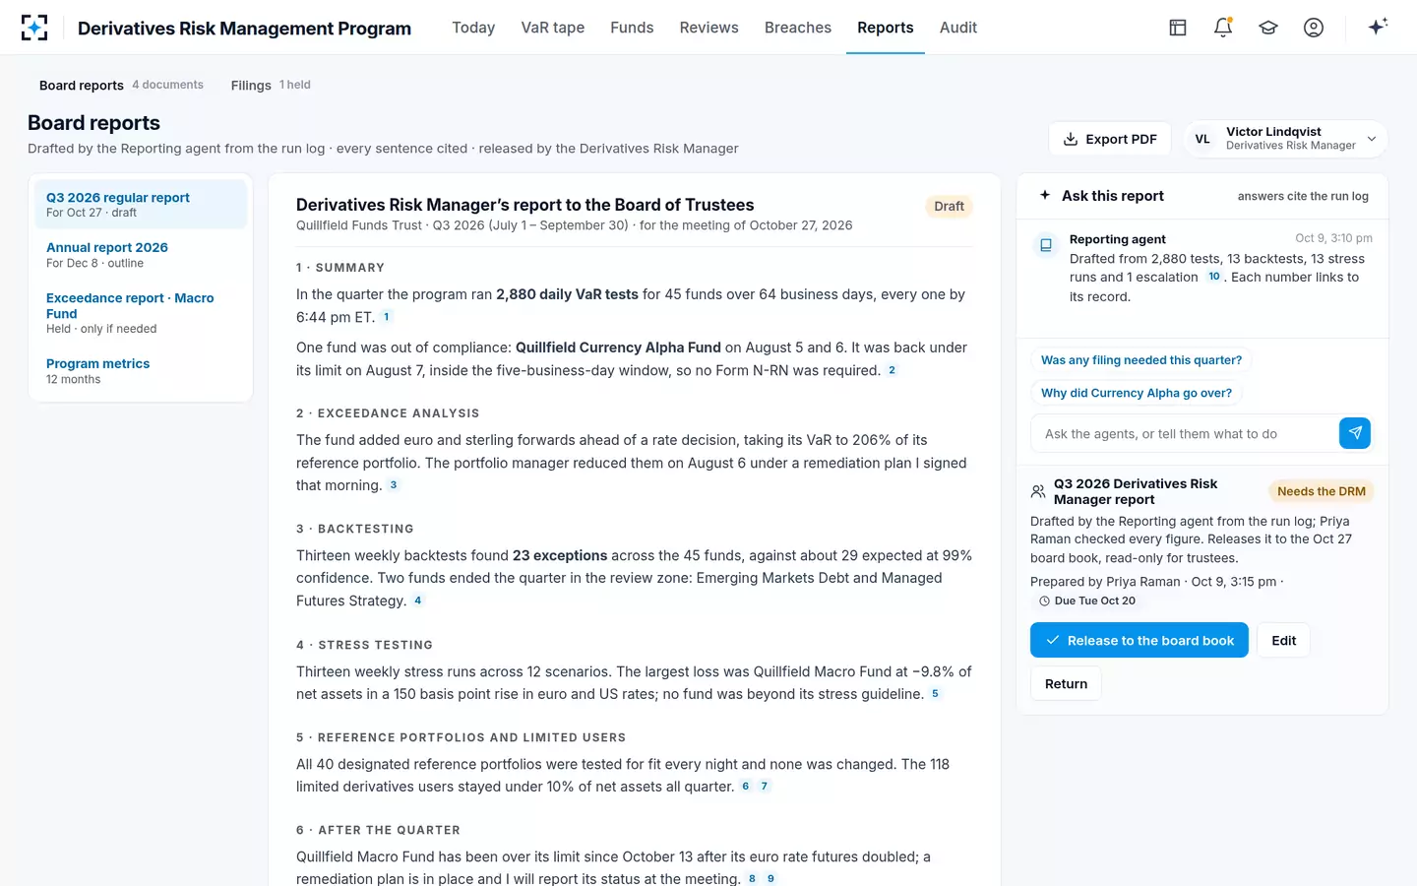1417x886 pixels.
Task: Click the app logo icon
Action: tap(34, 28)
